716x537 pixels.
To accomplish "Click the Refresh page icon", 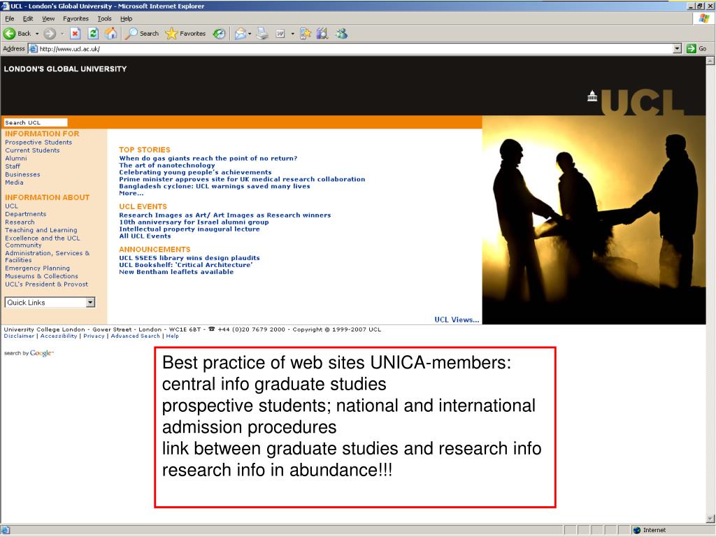I will (93, 34).
